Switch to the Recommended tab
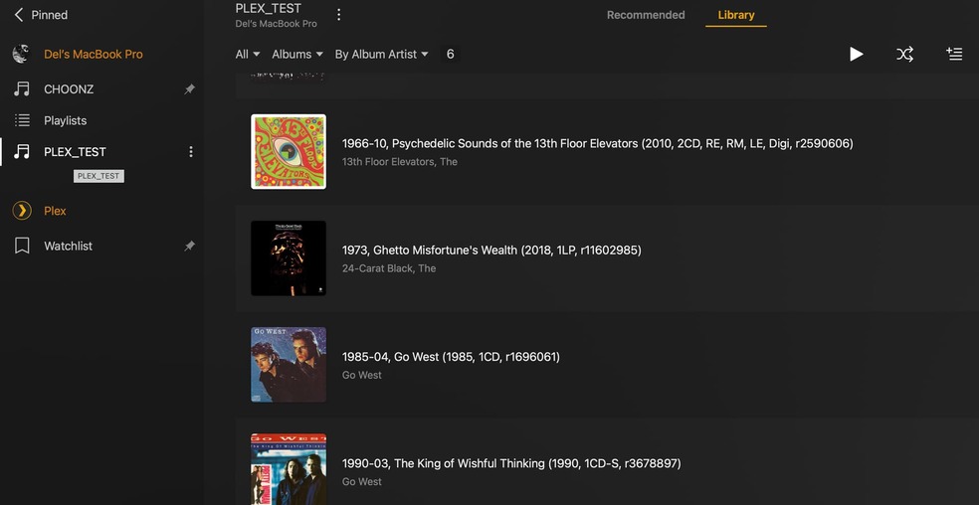This screenshot has width=979, height=505. [646, 15]
